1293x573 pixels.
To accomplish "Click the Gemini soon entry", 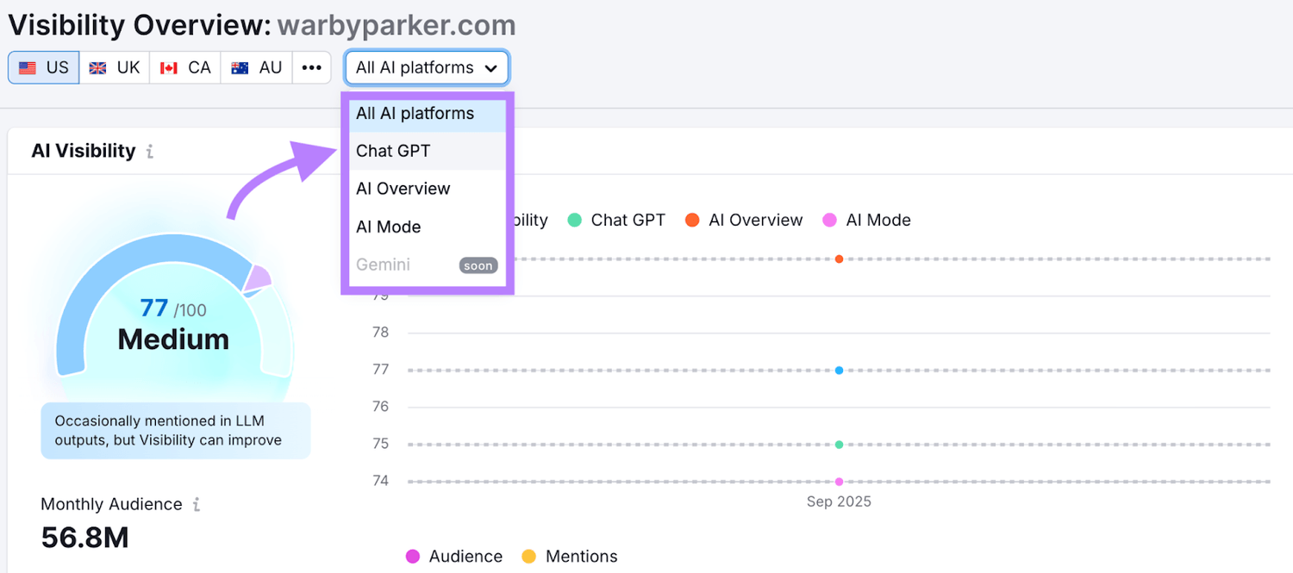I will (383, 265).
